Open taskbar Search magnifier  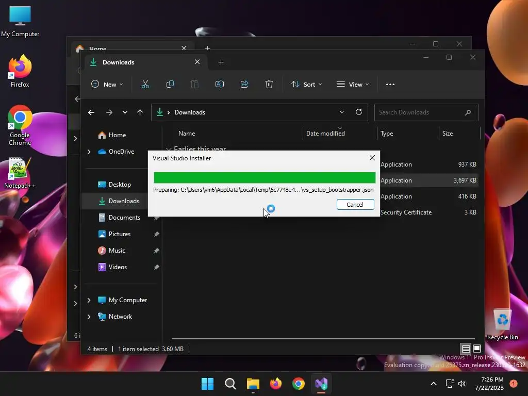(230, 384)
